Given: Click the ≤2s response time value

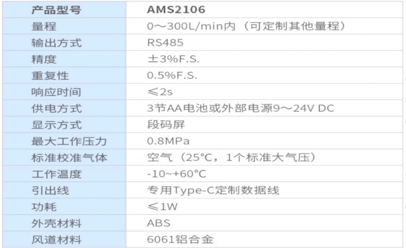Looking at the screenshot, I should (x=160, y=92).
